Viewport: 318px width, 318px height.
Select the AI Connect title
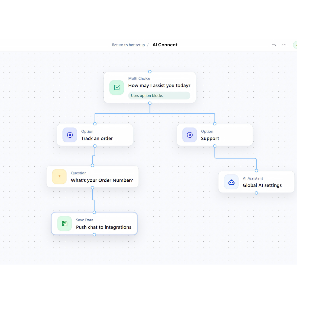(165, 45)
